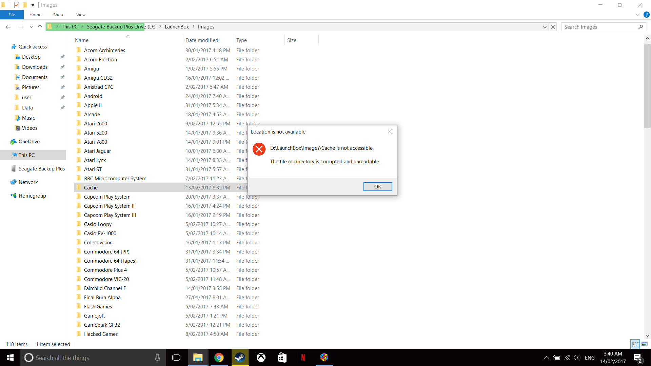
Task: Select Homegroup in navigation pane
Action: (x=32, y=196)
